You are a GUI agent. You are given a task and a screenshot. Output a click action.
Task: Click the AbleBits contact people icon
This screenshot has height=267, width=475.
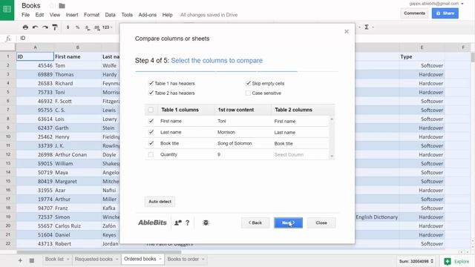click(178, 222)
